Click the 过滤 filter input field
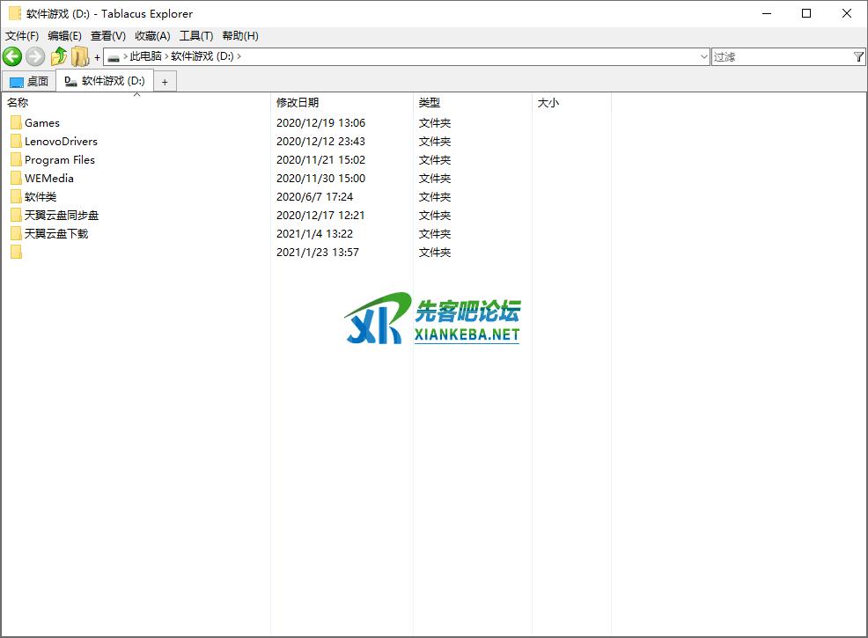 coord(780,57)
